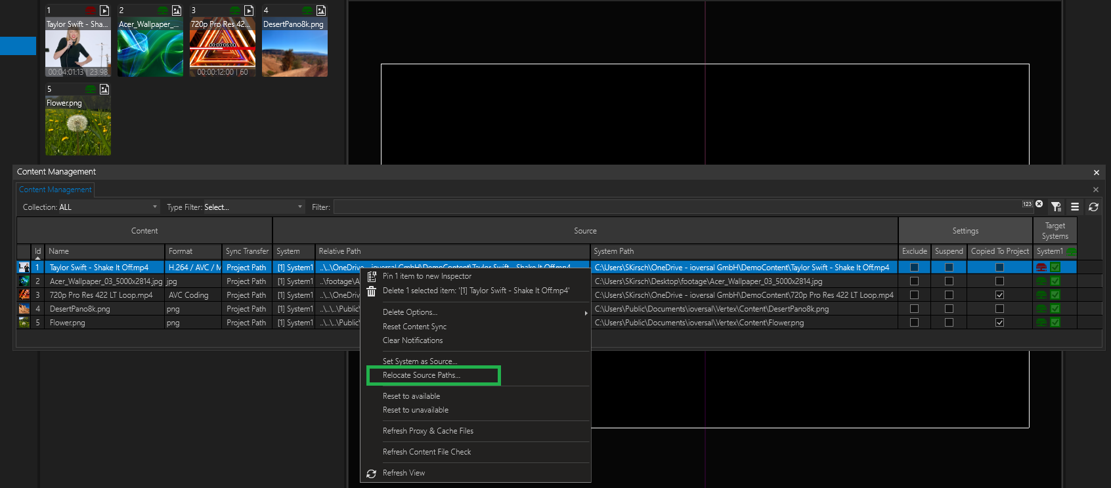Click the green System1 icon in the column header
1111x488 pixels.
click(x=1072, y=251)
